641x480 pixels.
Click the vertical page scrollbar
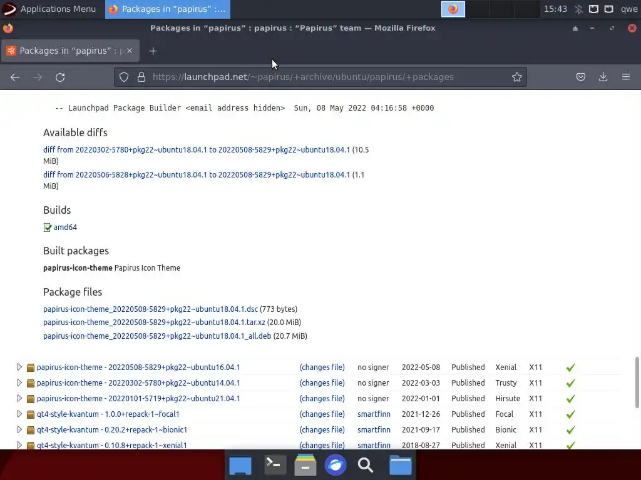coord(637,382)
